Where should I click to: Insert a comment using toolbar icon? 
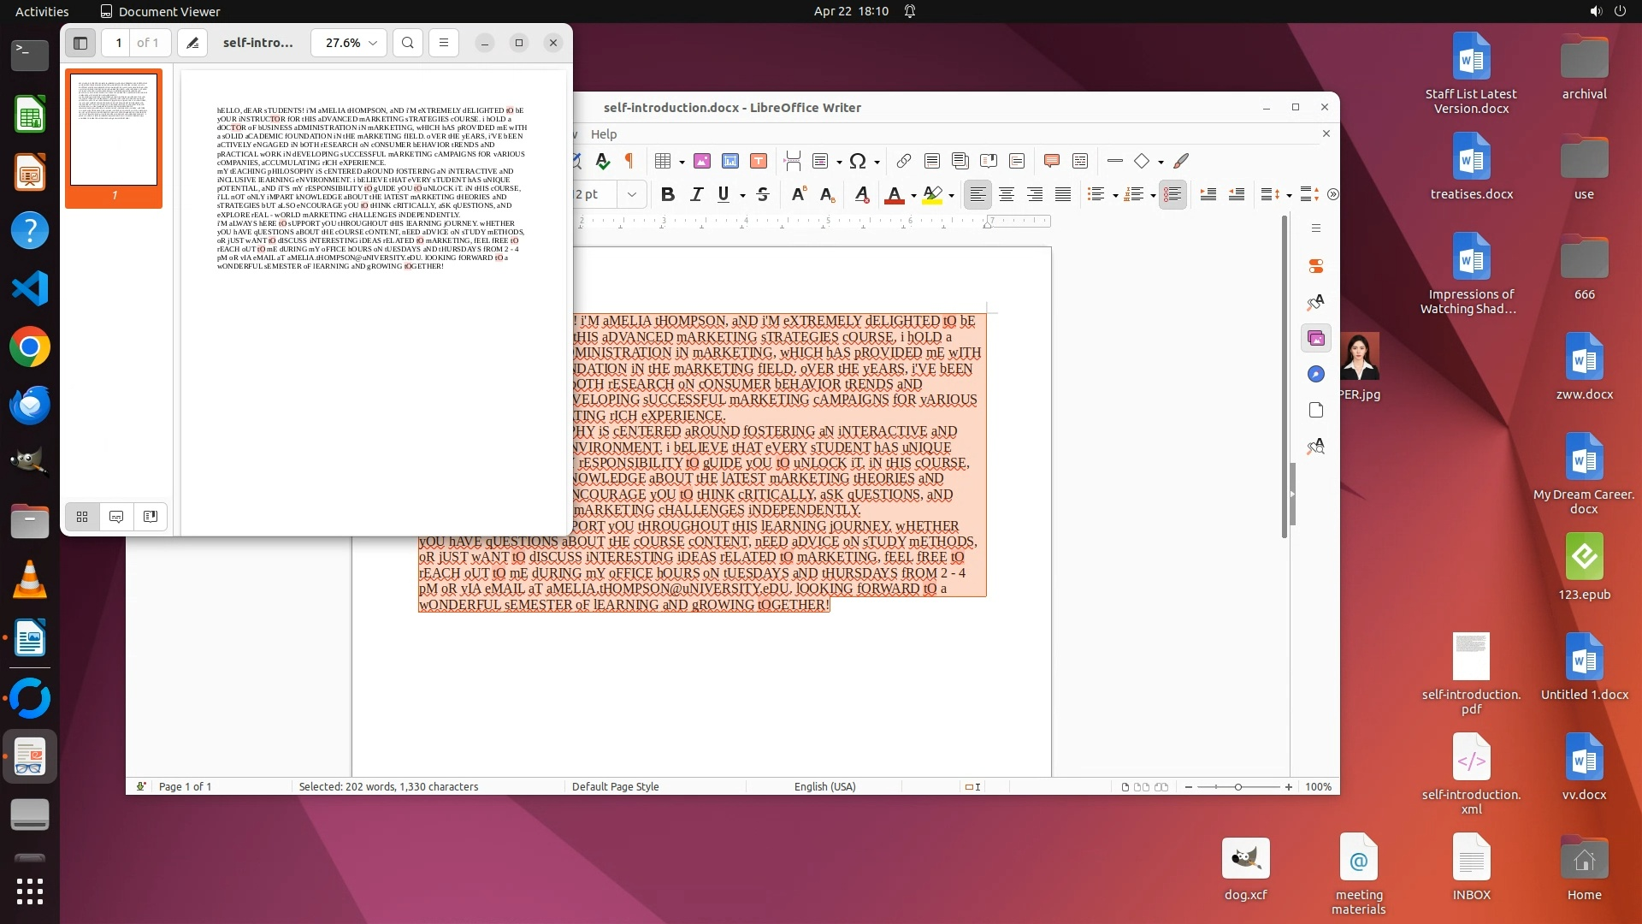[1052, 161]
